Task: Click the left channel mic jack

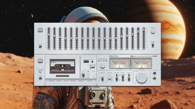Action: (154, 73)
